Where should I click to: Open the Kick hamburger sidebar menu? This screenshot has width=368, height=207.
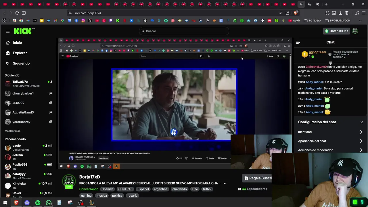tap(8, 31)
